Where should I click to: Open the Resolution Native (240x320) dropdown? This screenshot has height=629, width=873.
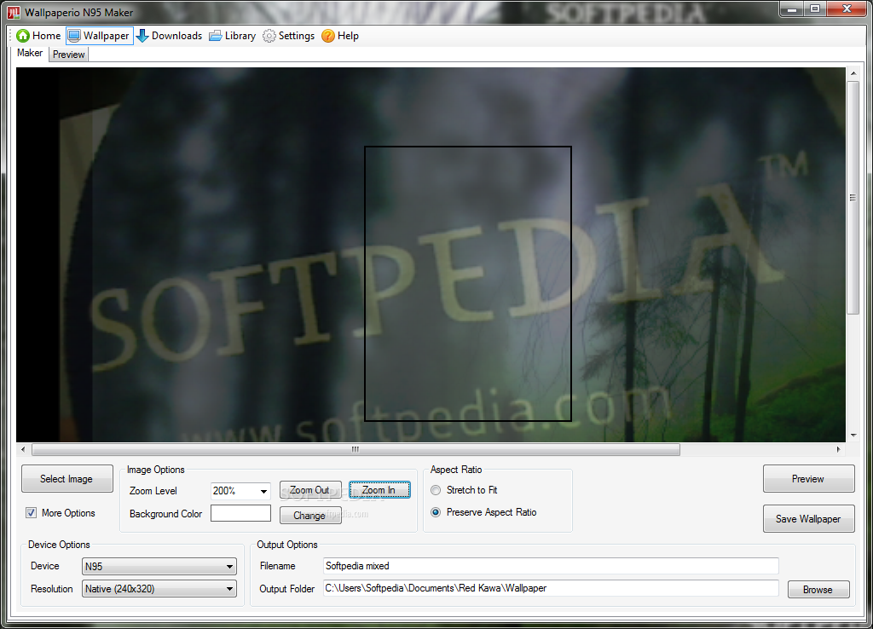159,588
